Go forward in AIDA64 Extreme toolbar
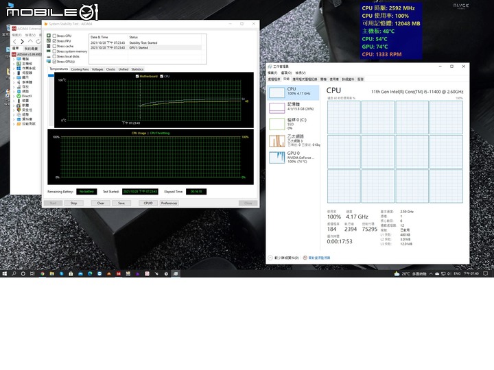 (x=22, y=42)
